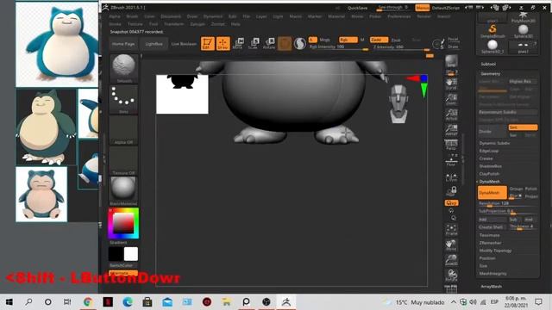
Task: Expand the Crease section
Action: tap(486, 158)
